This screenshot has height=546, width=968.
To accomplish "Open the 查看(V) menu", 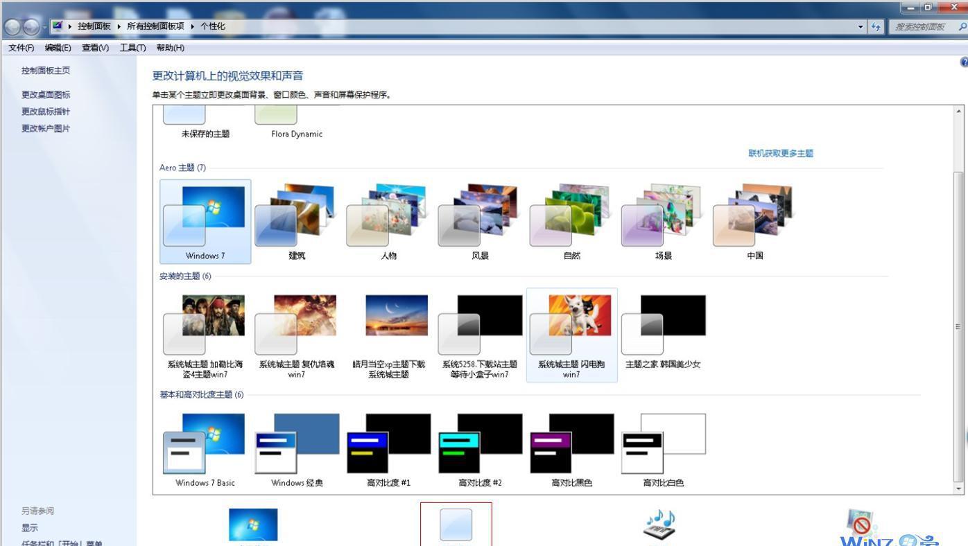I will pyautogui.click(x=96, y=48).
